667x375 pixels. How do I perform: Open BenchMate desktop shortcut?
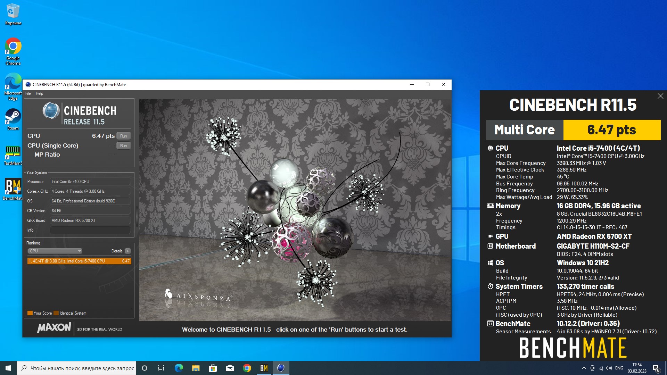[13, 189]
